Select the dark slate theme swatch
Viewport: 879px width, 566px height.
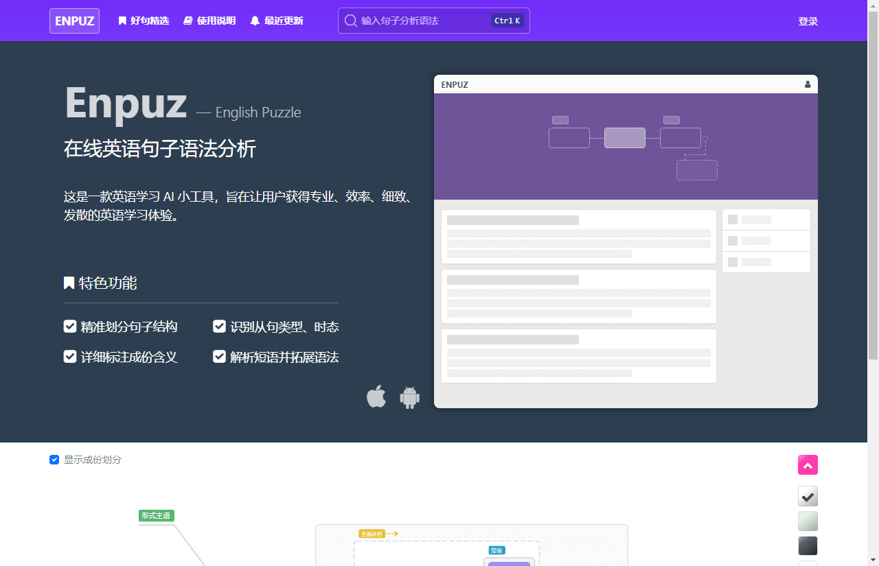(808, 546)
